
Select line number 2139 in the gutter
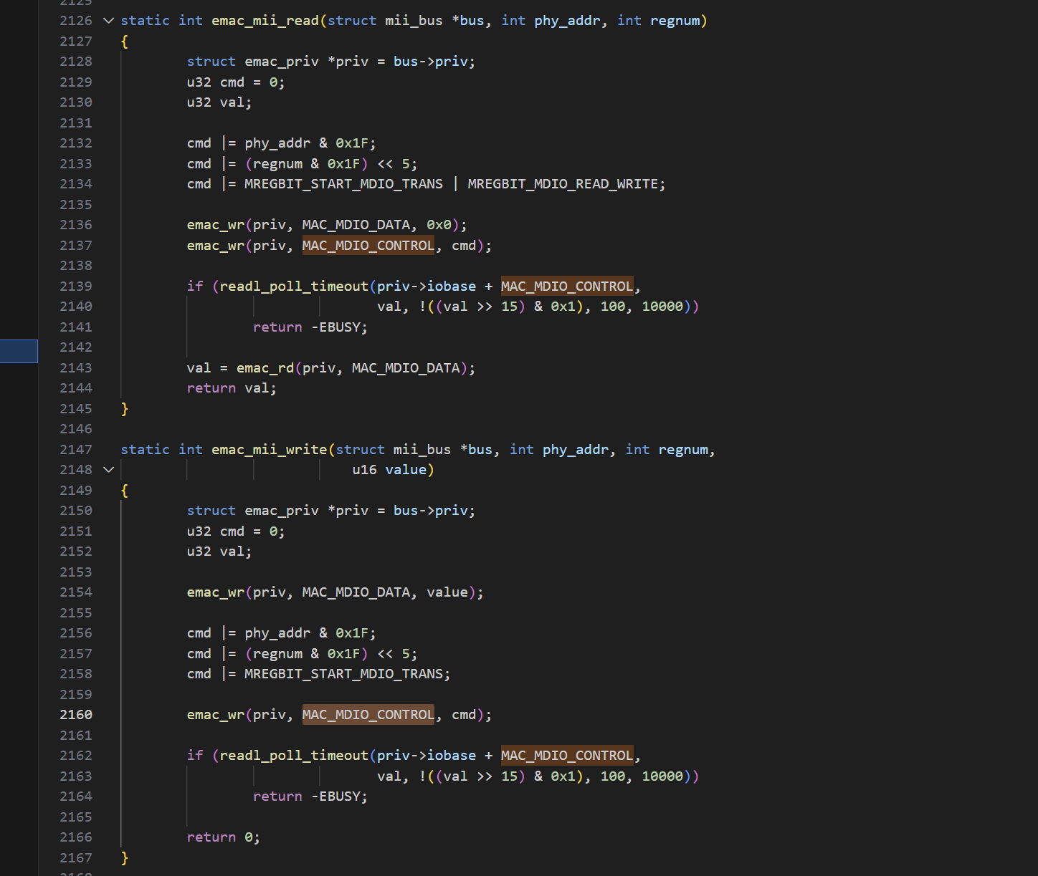coord(76,287)
